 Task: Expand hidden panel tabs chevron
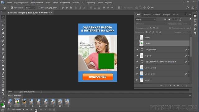186,15
